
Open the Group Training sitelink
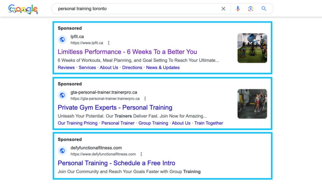click(x=153, y=123)
